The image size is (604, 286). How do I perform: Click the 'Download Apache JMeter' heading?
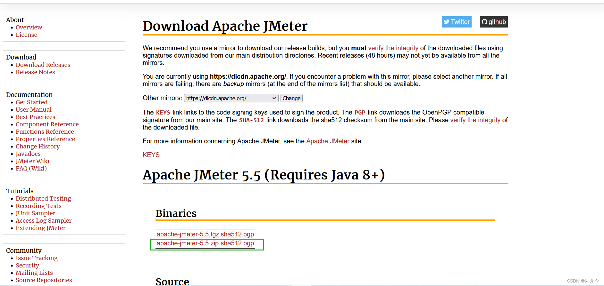click(x=225, y=26)
